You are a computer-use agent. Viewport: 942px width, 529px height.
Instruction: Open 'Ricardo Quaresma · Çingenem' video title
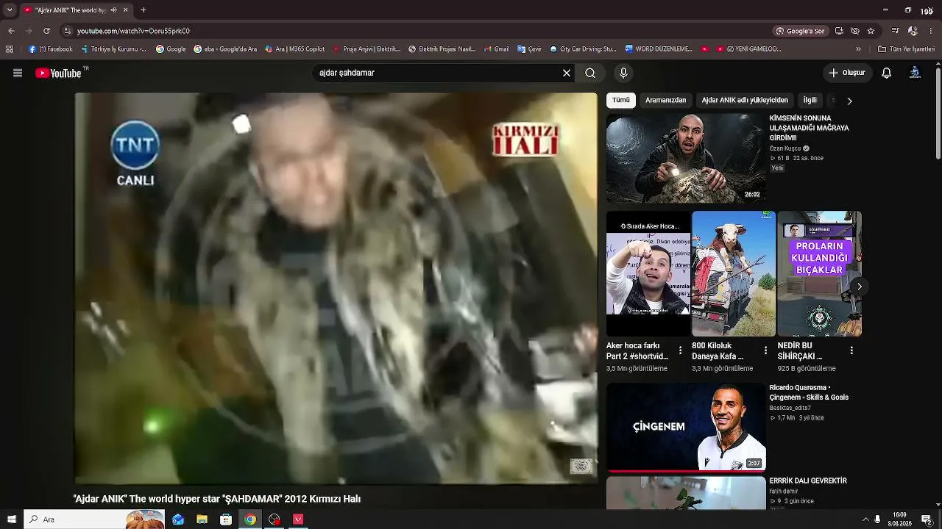point(809,392)
